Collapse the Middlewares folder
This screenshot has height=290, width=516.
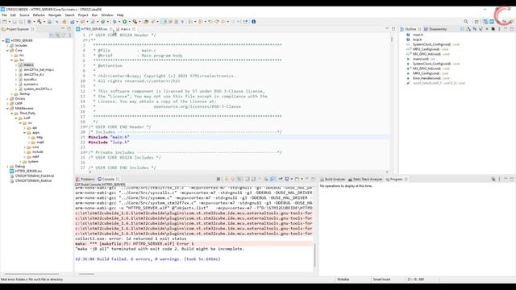click(7, 109)
